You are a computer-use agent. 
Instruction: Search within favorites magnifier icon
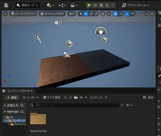tap(22, 105)
